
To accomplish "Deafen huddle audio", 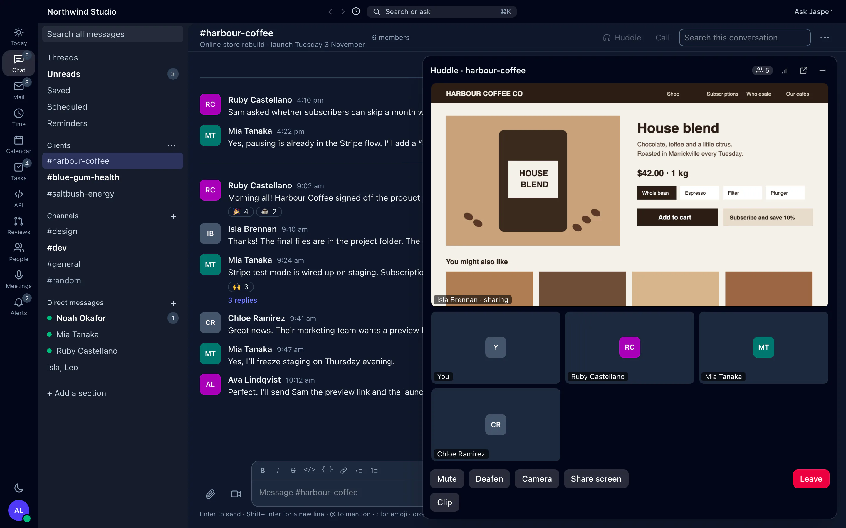I will (489, 479).
